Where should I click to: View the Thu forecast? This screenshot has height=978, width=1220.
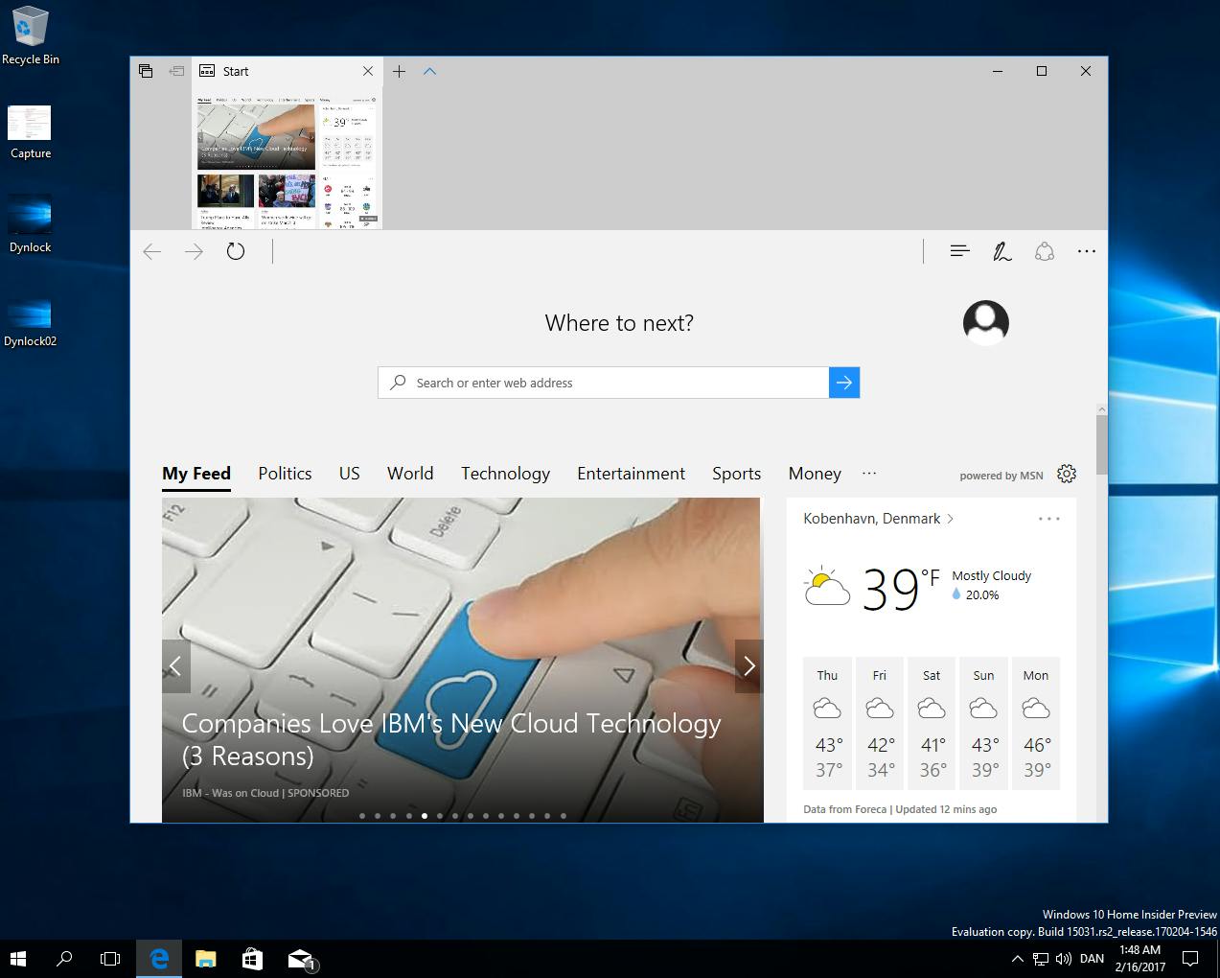tap(828, 724)
